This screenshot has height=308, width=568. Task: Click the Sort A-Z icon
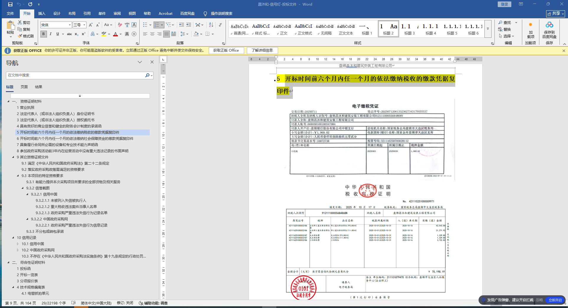(x=211, y=25)
